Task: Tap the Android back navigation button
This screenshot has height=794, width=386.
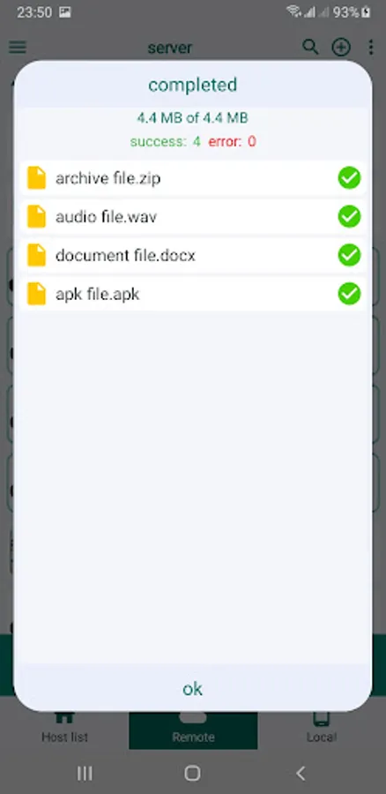Action: tap(301, 773)
